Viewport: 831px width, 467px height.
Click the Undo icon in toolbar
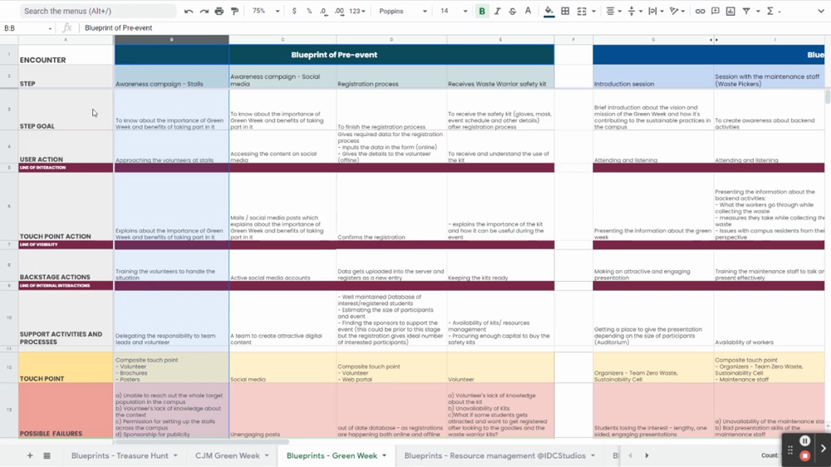click(189, 11)
